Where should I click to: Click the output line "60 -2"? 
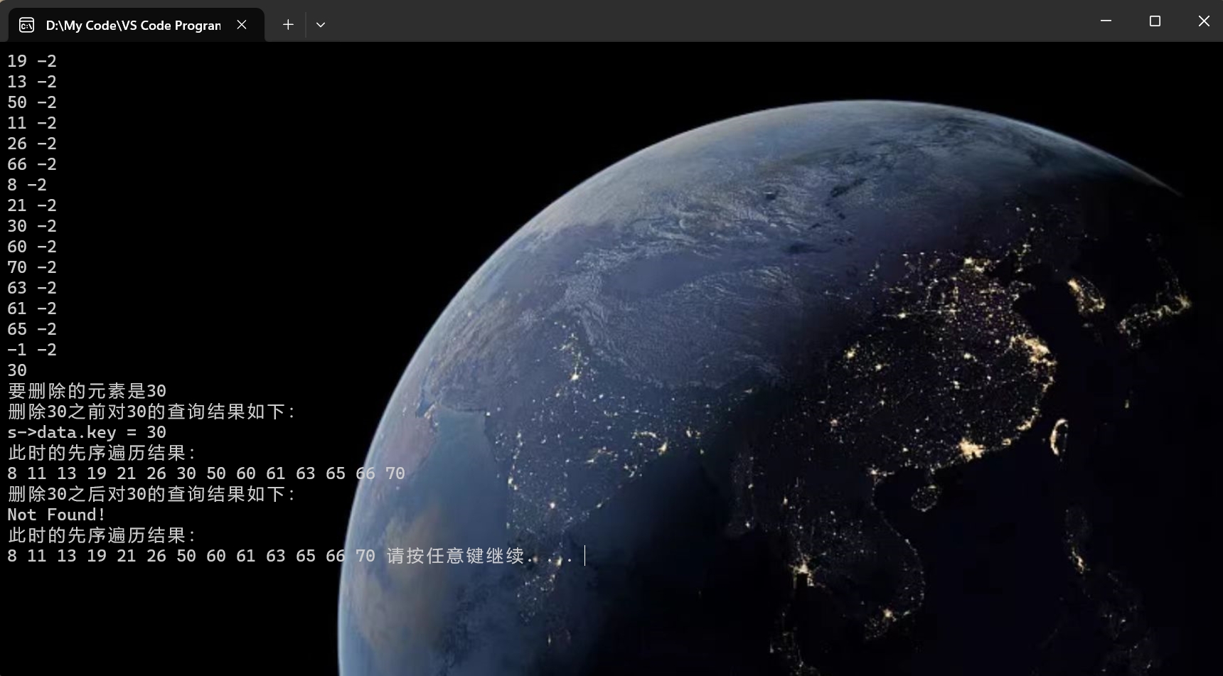point(32,247)
